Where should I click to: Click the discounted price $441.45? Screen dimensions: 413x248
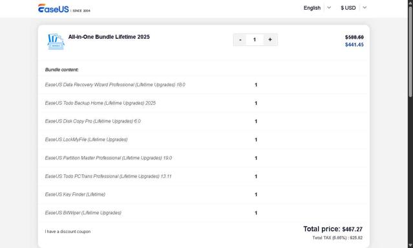354,45
